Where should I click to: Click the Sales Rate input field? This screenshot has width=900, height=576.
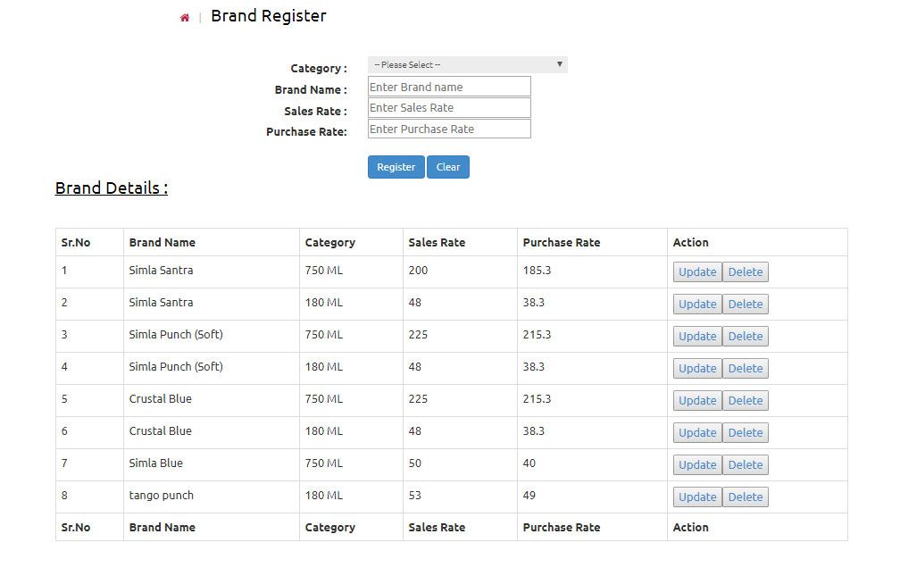pyautogui.click(x=449, y=108)
